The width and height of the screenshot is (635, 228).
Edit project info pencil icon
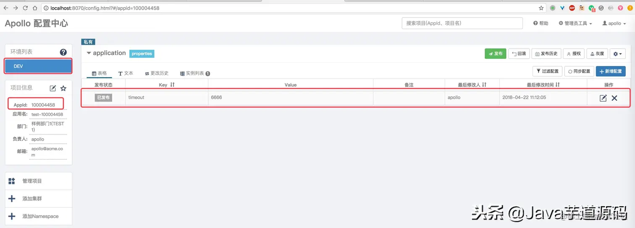coord(52,88)
